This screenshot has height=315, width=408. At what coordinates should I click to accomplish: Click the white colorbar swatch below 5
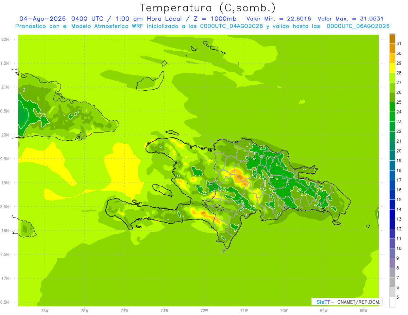pyautogui.click(x=392, y=302)
